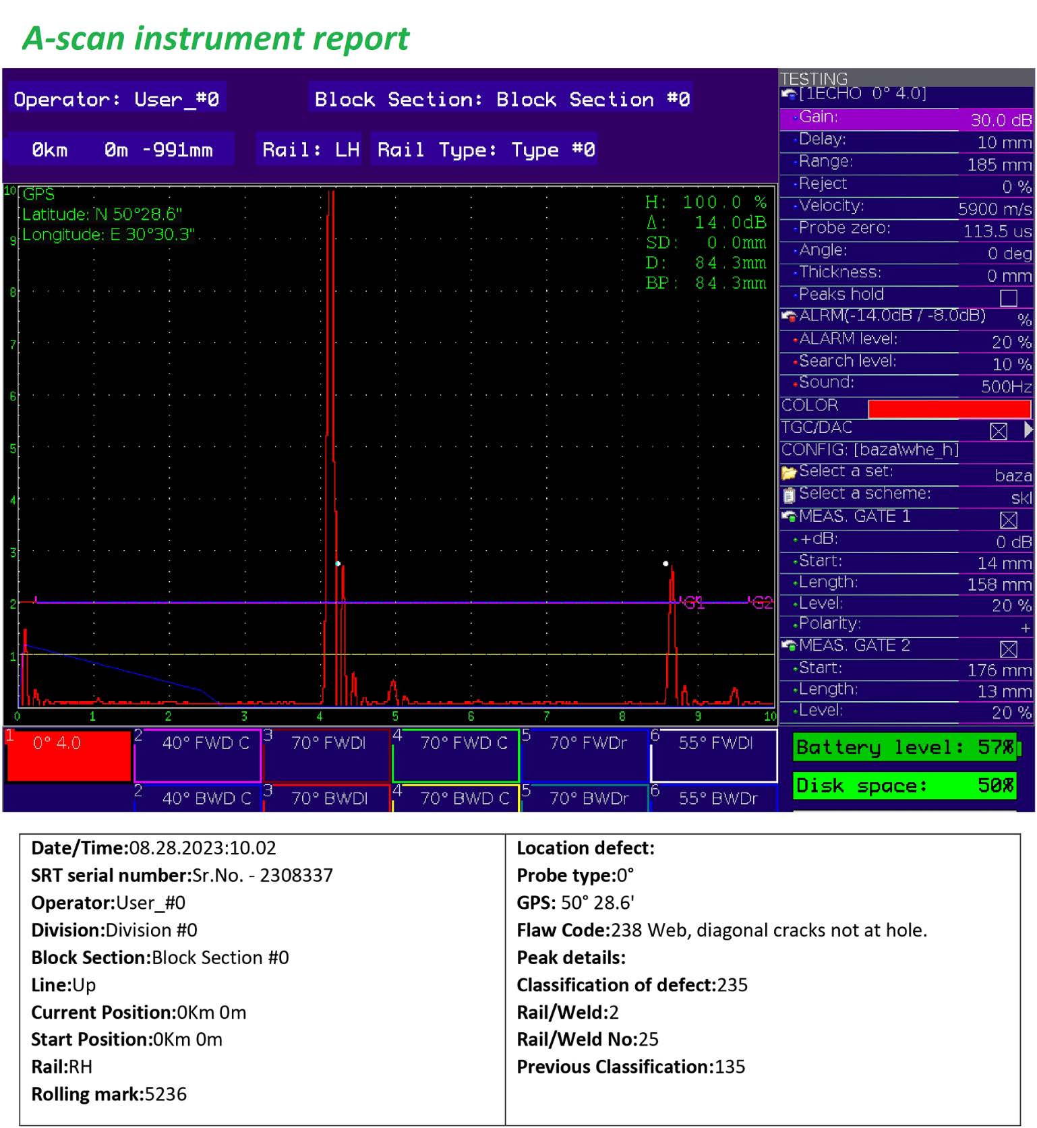
Task: Select the 70° BWDr channel
Action: (585, 798)
